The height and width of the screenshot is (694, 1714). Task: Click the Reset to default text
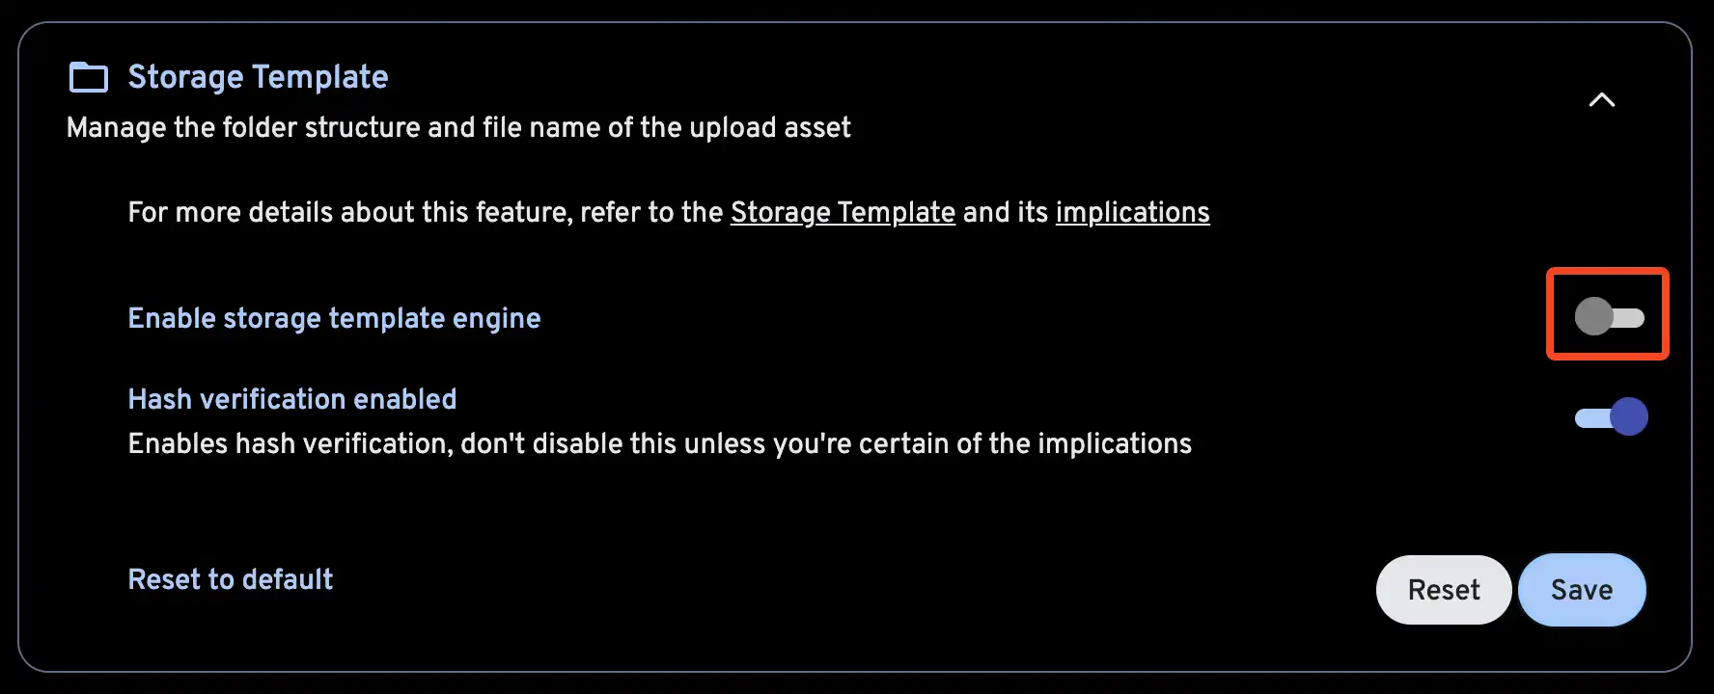click(x=231, y=579)
